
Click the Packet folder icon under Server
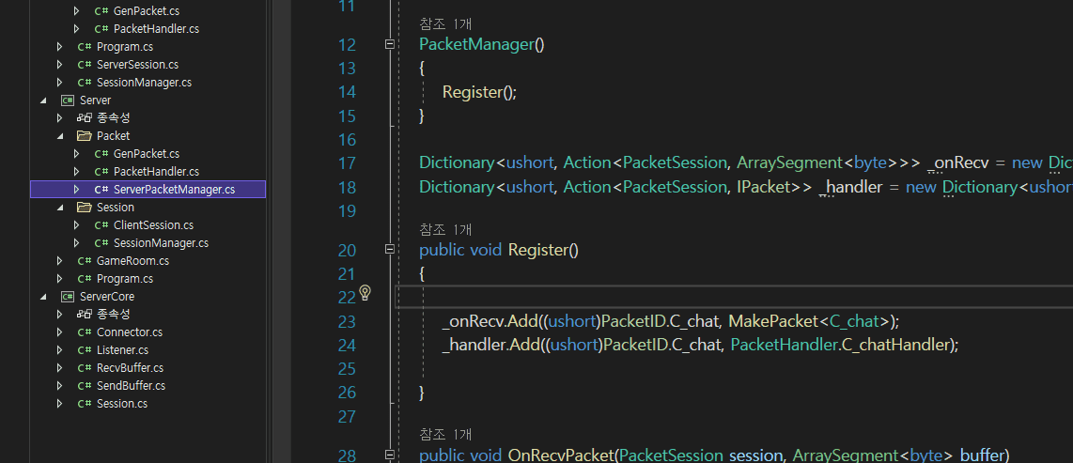[85, 135]
